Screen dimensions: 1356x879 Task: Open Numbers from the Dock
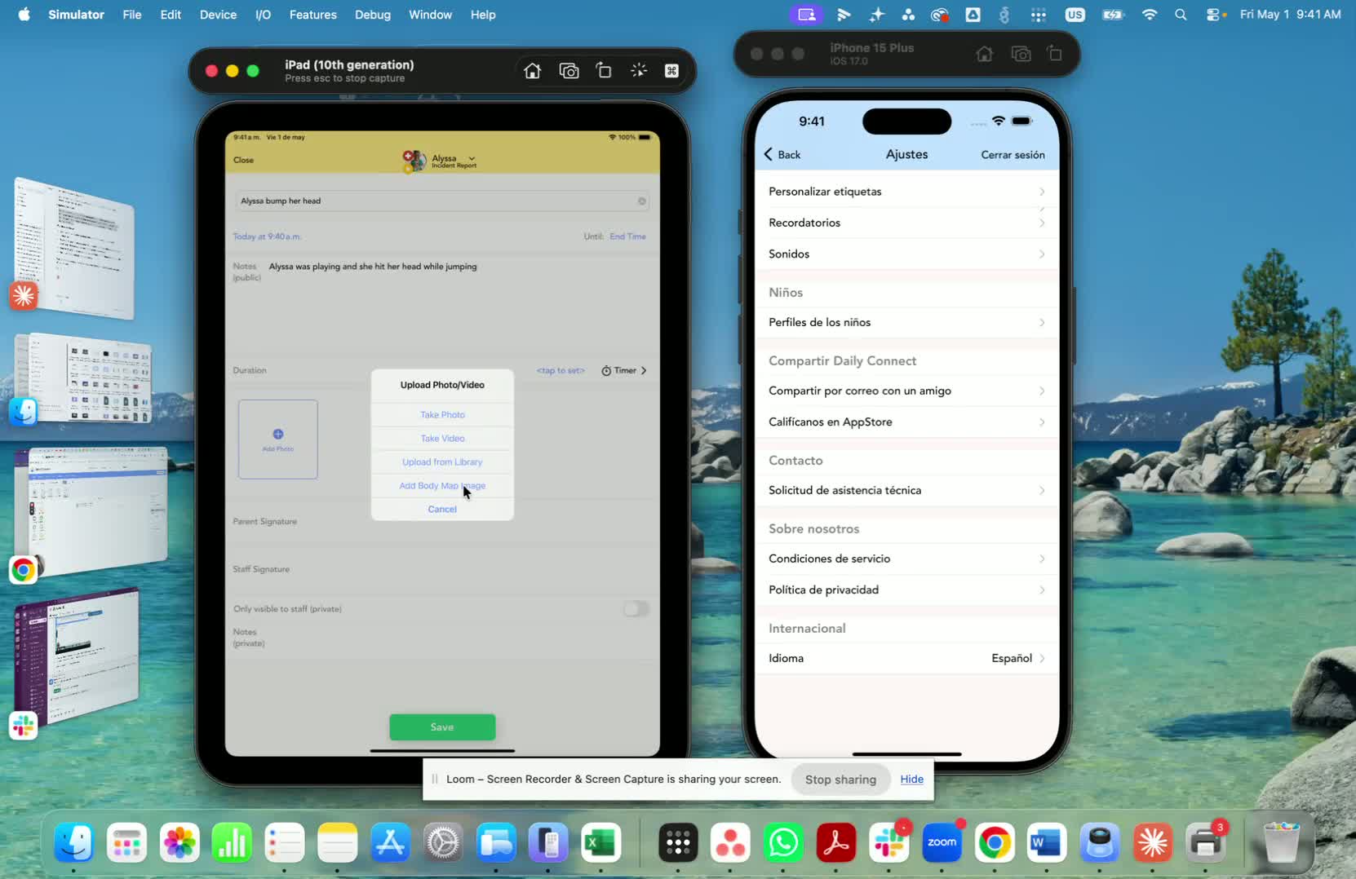point(233,842)
